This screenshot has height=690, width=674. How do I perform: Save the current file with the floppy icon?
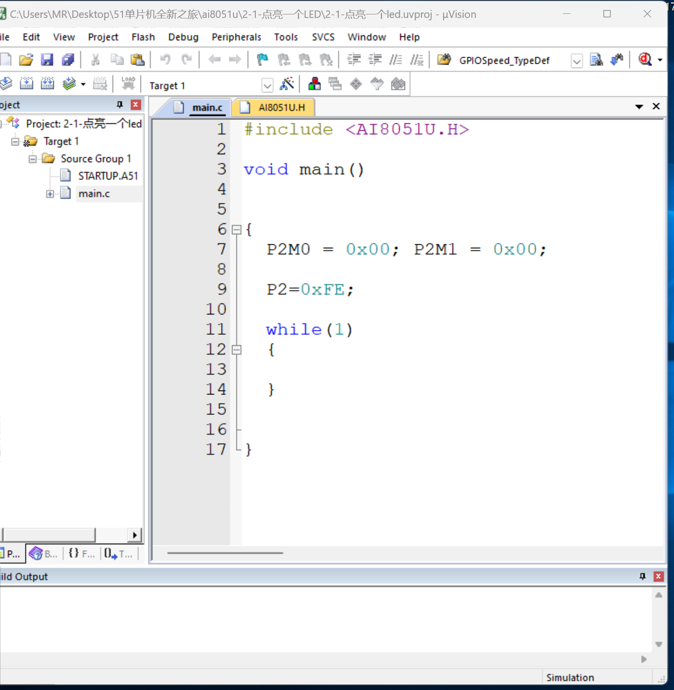click(x=47, y=60)
